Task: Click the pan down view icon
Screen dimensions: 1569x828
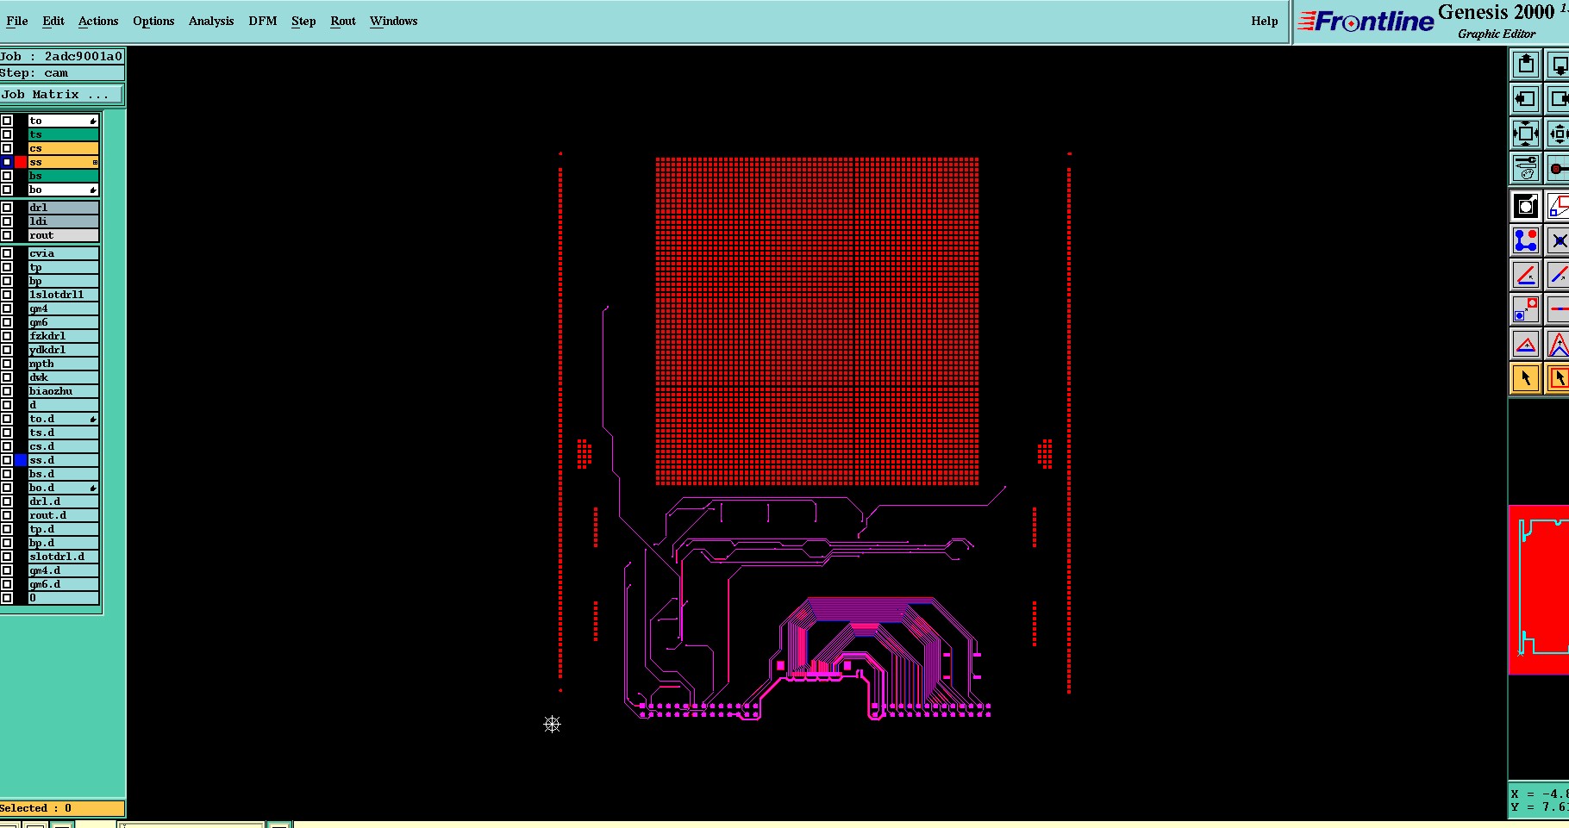Action: (1558, 65)
